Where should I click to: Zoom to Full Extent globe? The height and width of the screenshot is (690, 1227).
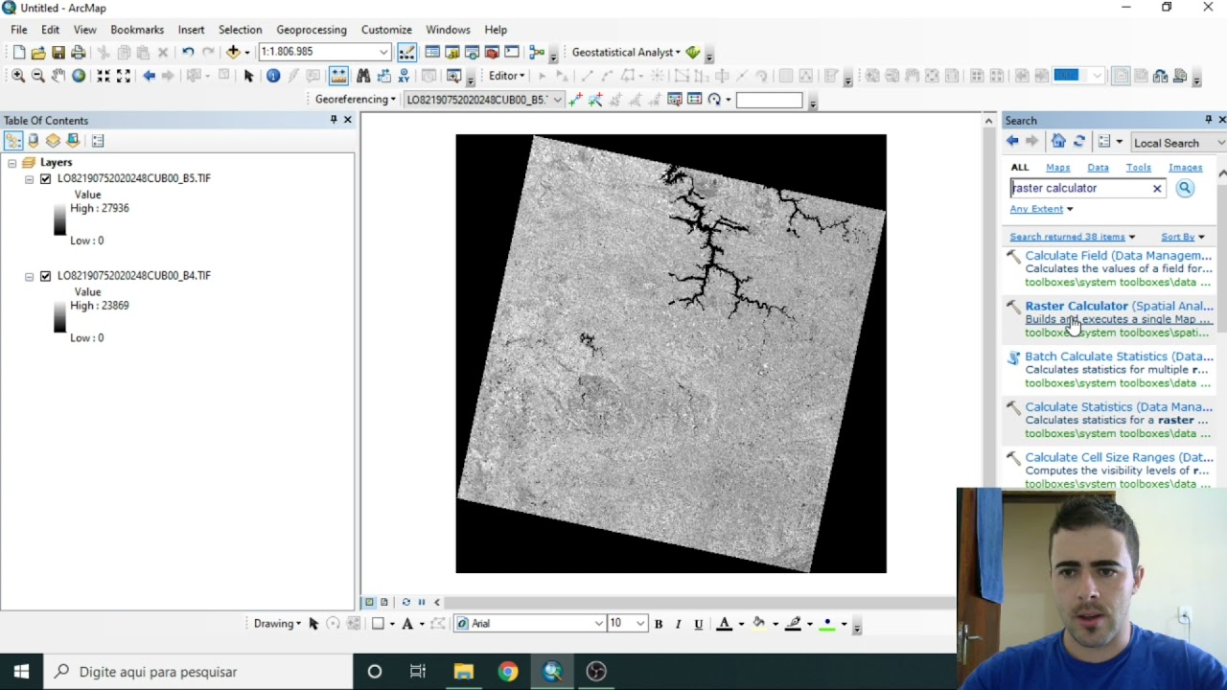(79, 76)
